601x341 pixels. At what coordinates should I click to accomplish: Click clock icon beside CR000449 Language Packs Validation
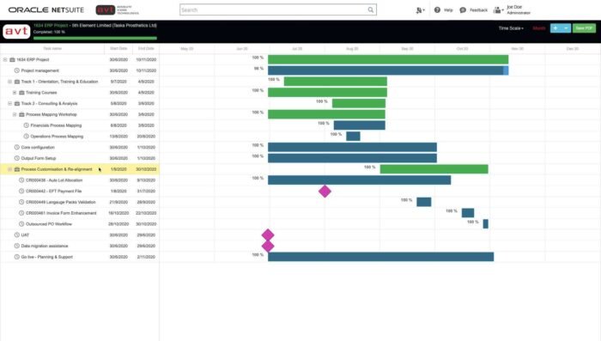(21, 202)
